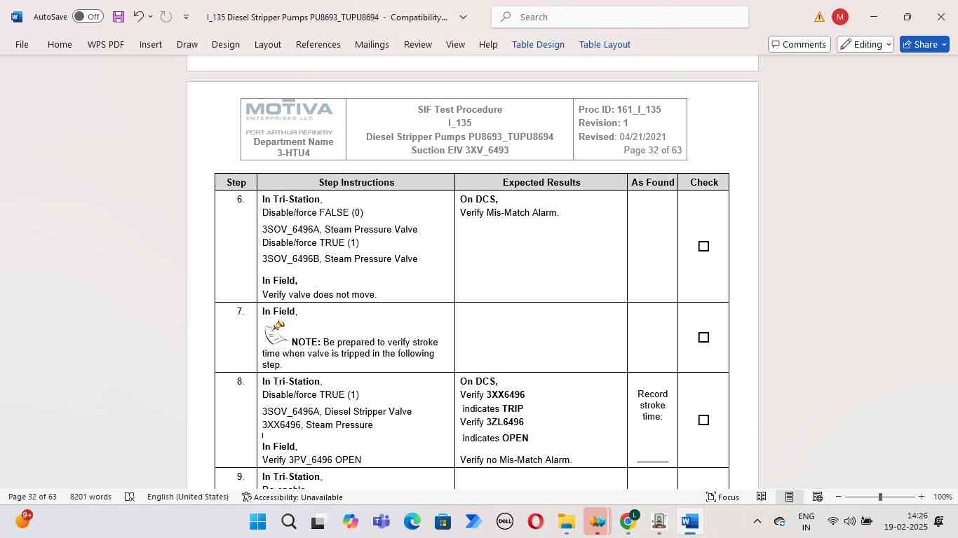Screen dimensions: 958x538
Task: Switch to the Design tab
Action: (x=226, y=44)
